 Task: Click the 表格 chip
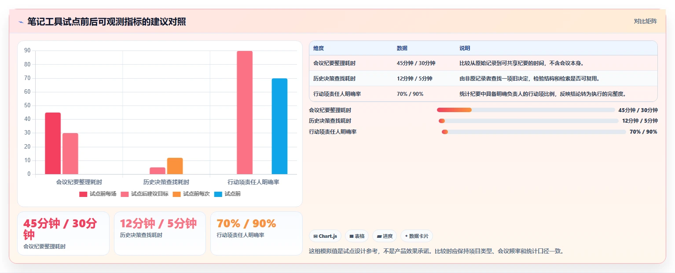point(357,236)
